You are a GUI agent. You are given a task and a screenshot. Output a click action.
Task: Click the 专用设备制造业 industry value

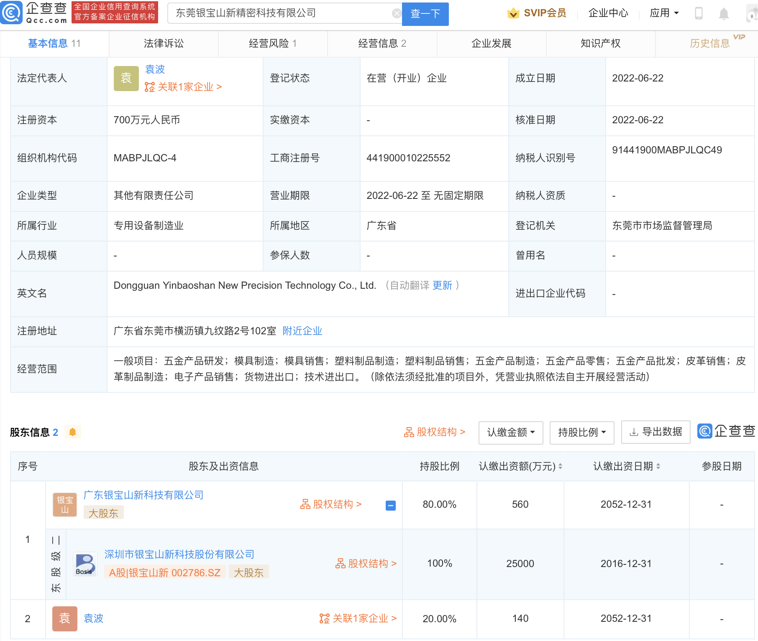(149, 226)
